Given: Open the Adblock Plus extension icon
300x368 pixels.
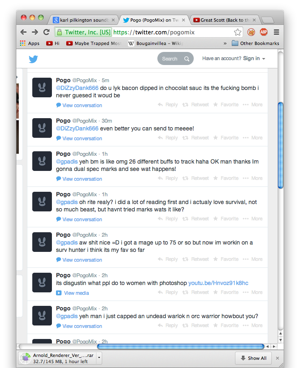Looking at the screenshot, I should point(263,32).
